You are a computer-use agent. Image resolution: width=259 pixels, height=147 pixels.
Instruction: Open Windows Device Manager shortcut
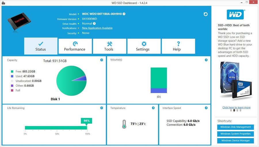point(235,141)
